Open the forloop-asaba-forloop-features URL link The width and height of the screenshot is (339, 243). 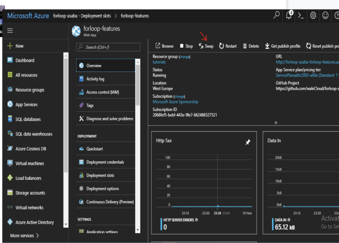pos(307,62)
